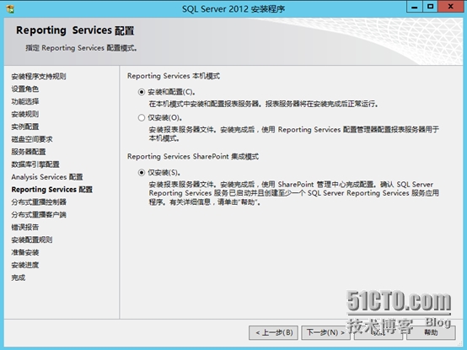
Task: Click the 分布式重播控制器 step in sidebar
Action: [39, 202]
